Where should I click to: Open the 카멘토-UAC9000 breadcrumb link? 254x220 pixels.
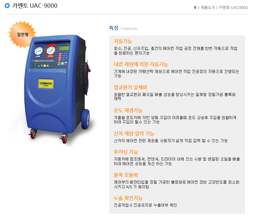coord(233,7)
